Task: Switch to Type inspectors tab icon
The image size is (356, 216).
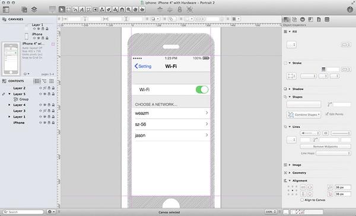Action: 294,20
